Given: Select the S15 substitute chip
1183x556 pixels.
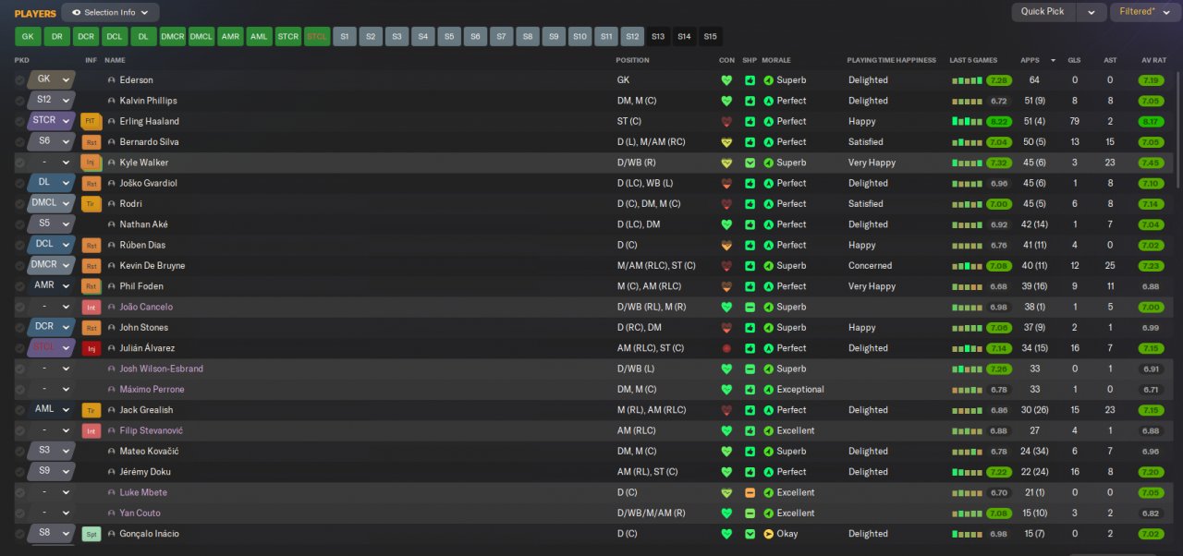Looking at the screenshot, I should 710,37.
